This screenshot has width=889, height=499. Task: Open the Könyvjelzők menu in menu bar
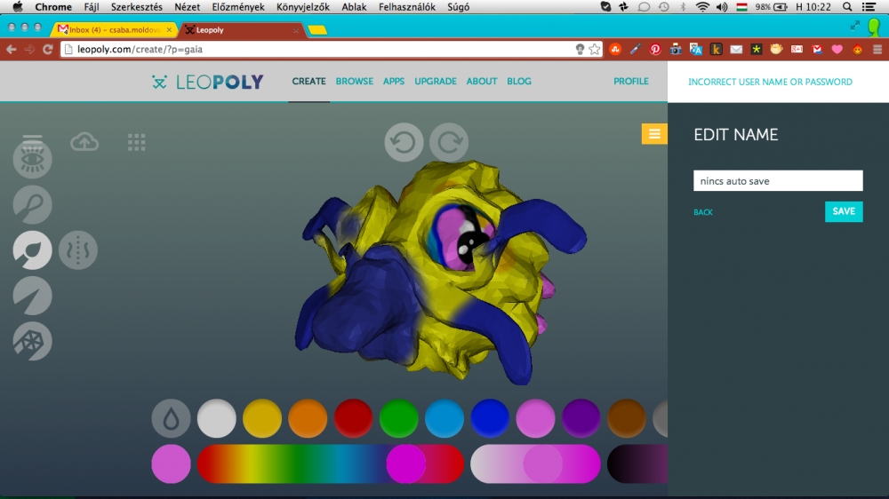coord(302,6)
